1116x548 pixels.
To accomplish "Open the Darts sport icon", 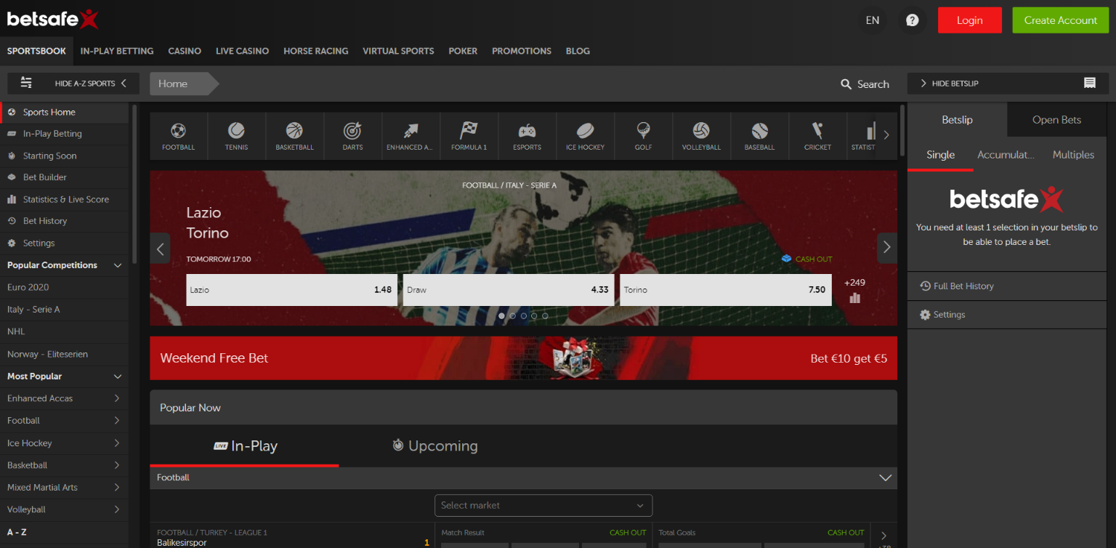I will pyautogui.click(x=352, y=136).
